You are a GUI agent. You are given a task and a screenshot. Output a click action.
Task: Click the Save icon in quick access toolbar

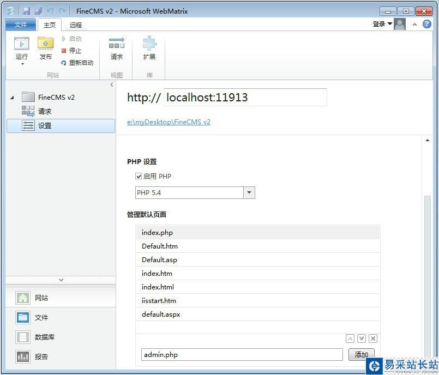[x=26, y=11]
